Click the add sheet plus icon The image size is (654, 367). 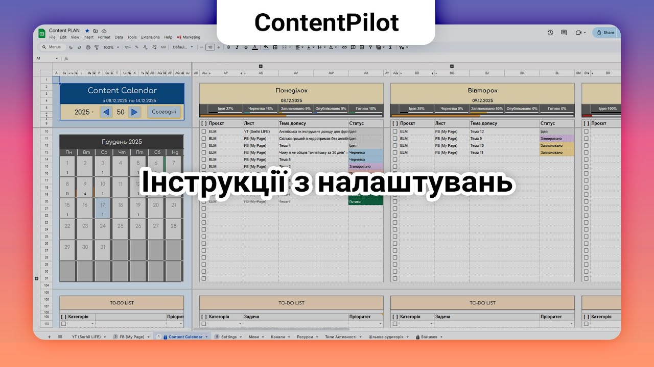click(x=50, y=337)
